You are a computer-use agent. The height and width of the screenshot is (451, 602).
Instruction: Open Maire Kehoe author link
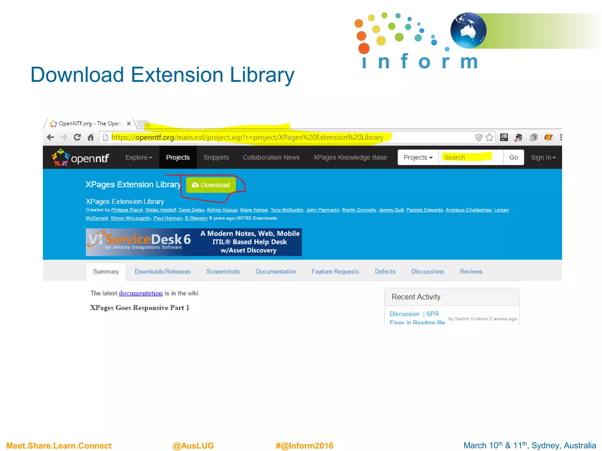(x=254, y=210)
